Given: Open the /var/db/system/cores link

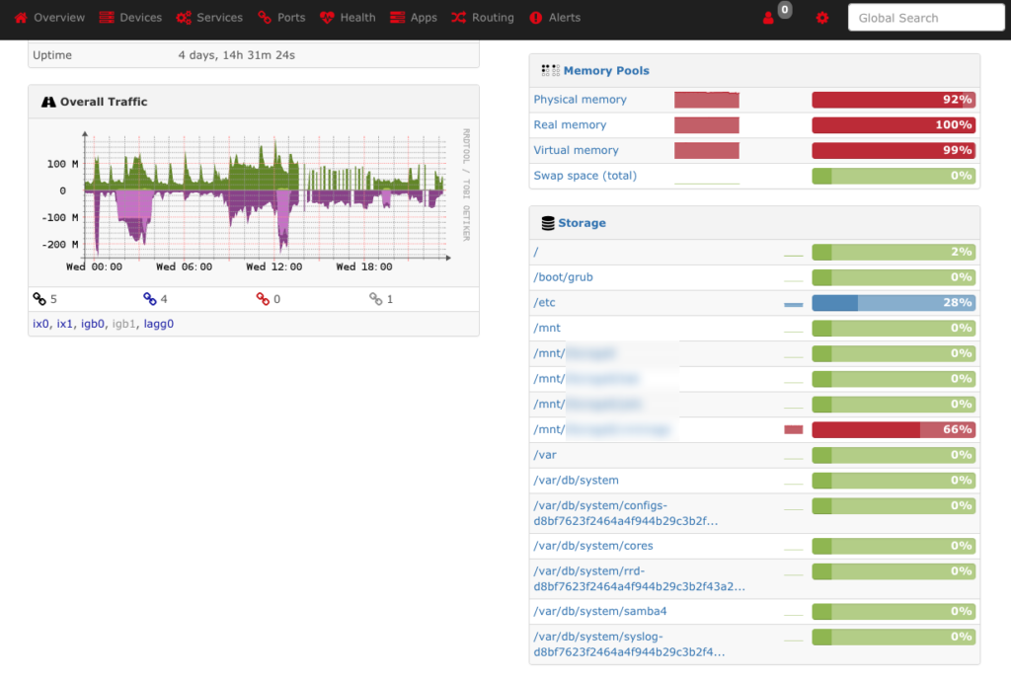Looking at the screenshot, I should click(x=593, y=546).
